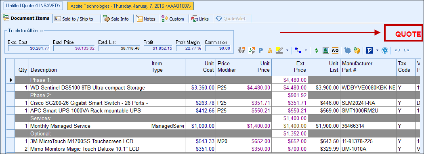
Task: Open the blue connector tool dropdown arrow
Action: (306, 50)
